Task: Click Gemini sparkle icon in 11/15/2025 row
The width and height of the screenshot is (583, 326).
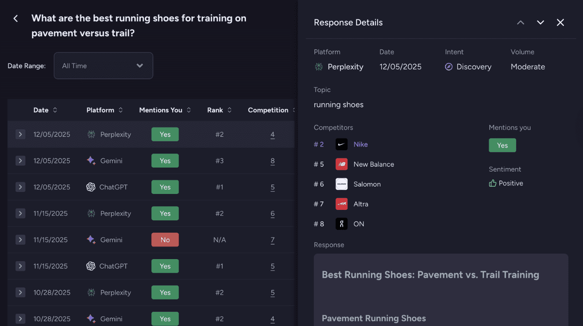Action: (x=91, y=239)
